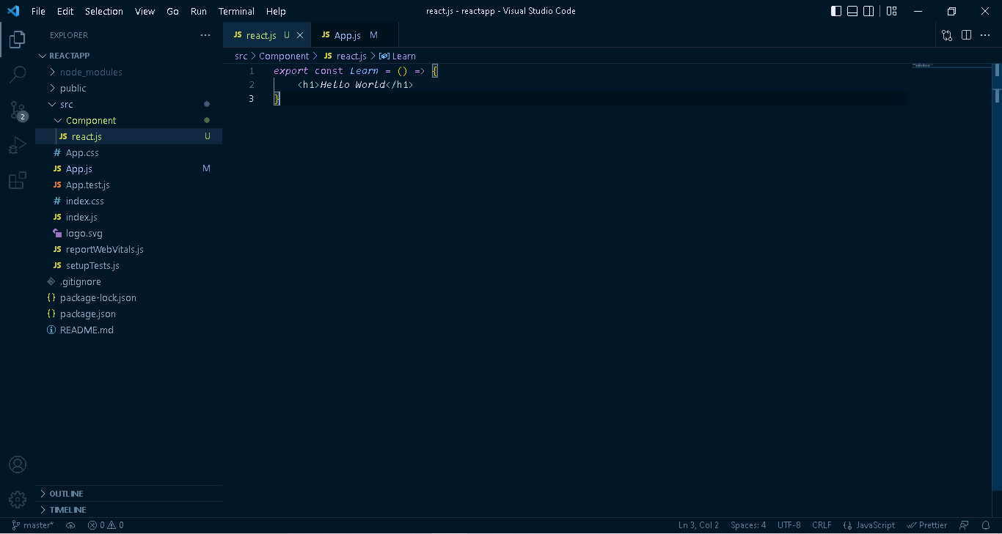Screen dimensions: 1002x534
Task: Close the react.js editor tab
Action: 300,35
